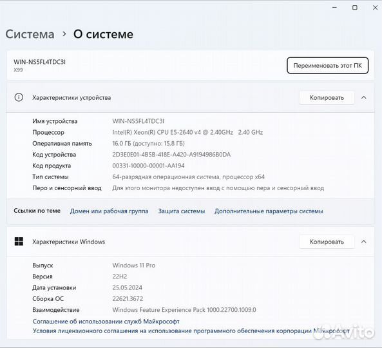Select the 22H2 version value

pyautogui.click(x=120, y=276)
